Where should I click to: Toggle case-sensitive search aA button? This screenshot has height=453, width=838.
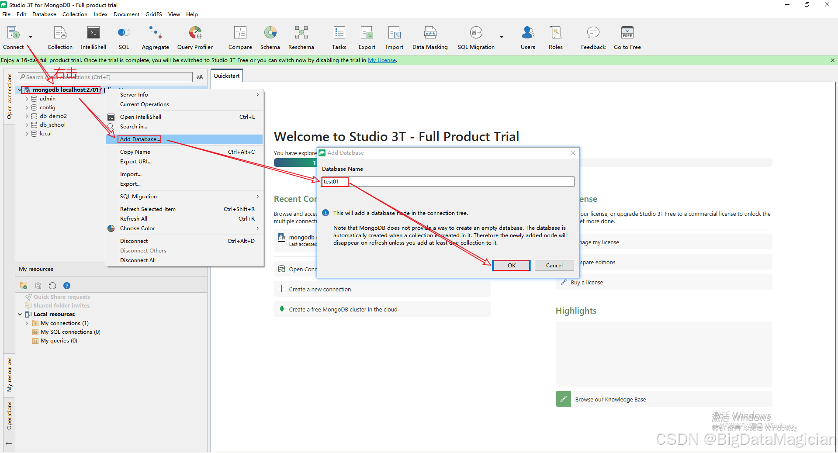tap(200, 77)
